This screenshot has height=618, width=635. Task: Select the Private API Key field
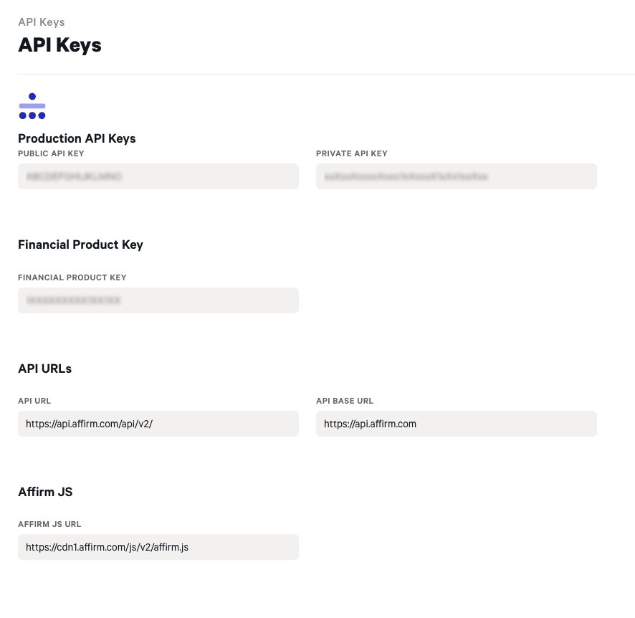pyautogui.click(x=457, y=176)
